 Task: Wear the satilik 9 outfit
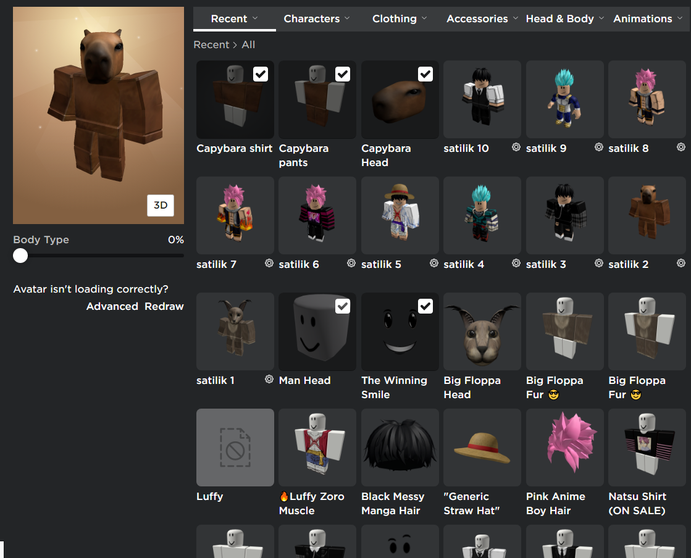tap(564, 99)
